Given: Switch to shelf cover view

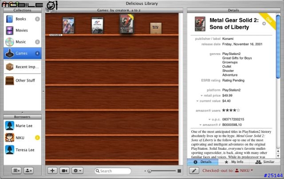Looking at the screenshot, I should (48, 11).
